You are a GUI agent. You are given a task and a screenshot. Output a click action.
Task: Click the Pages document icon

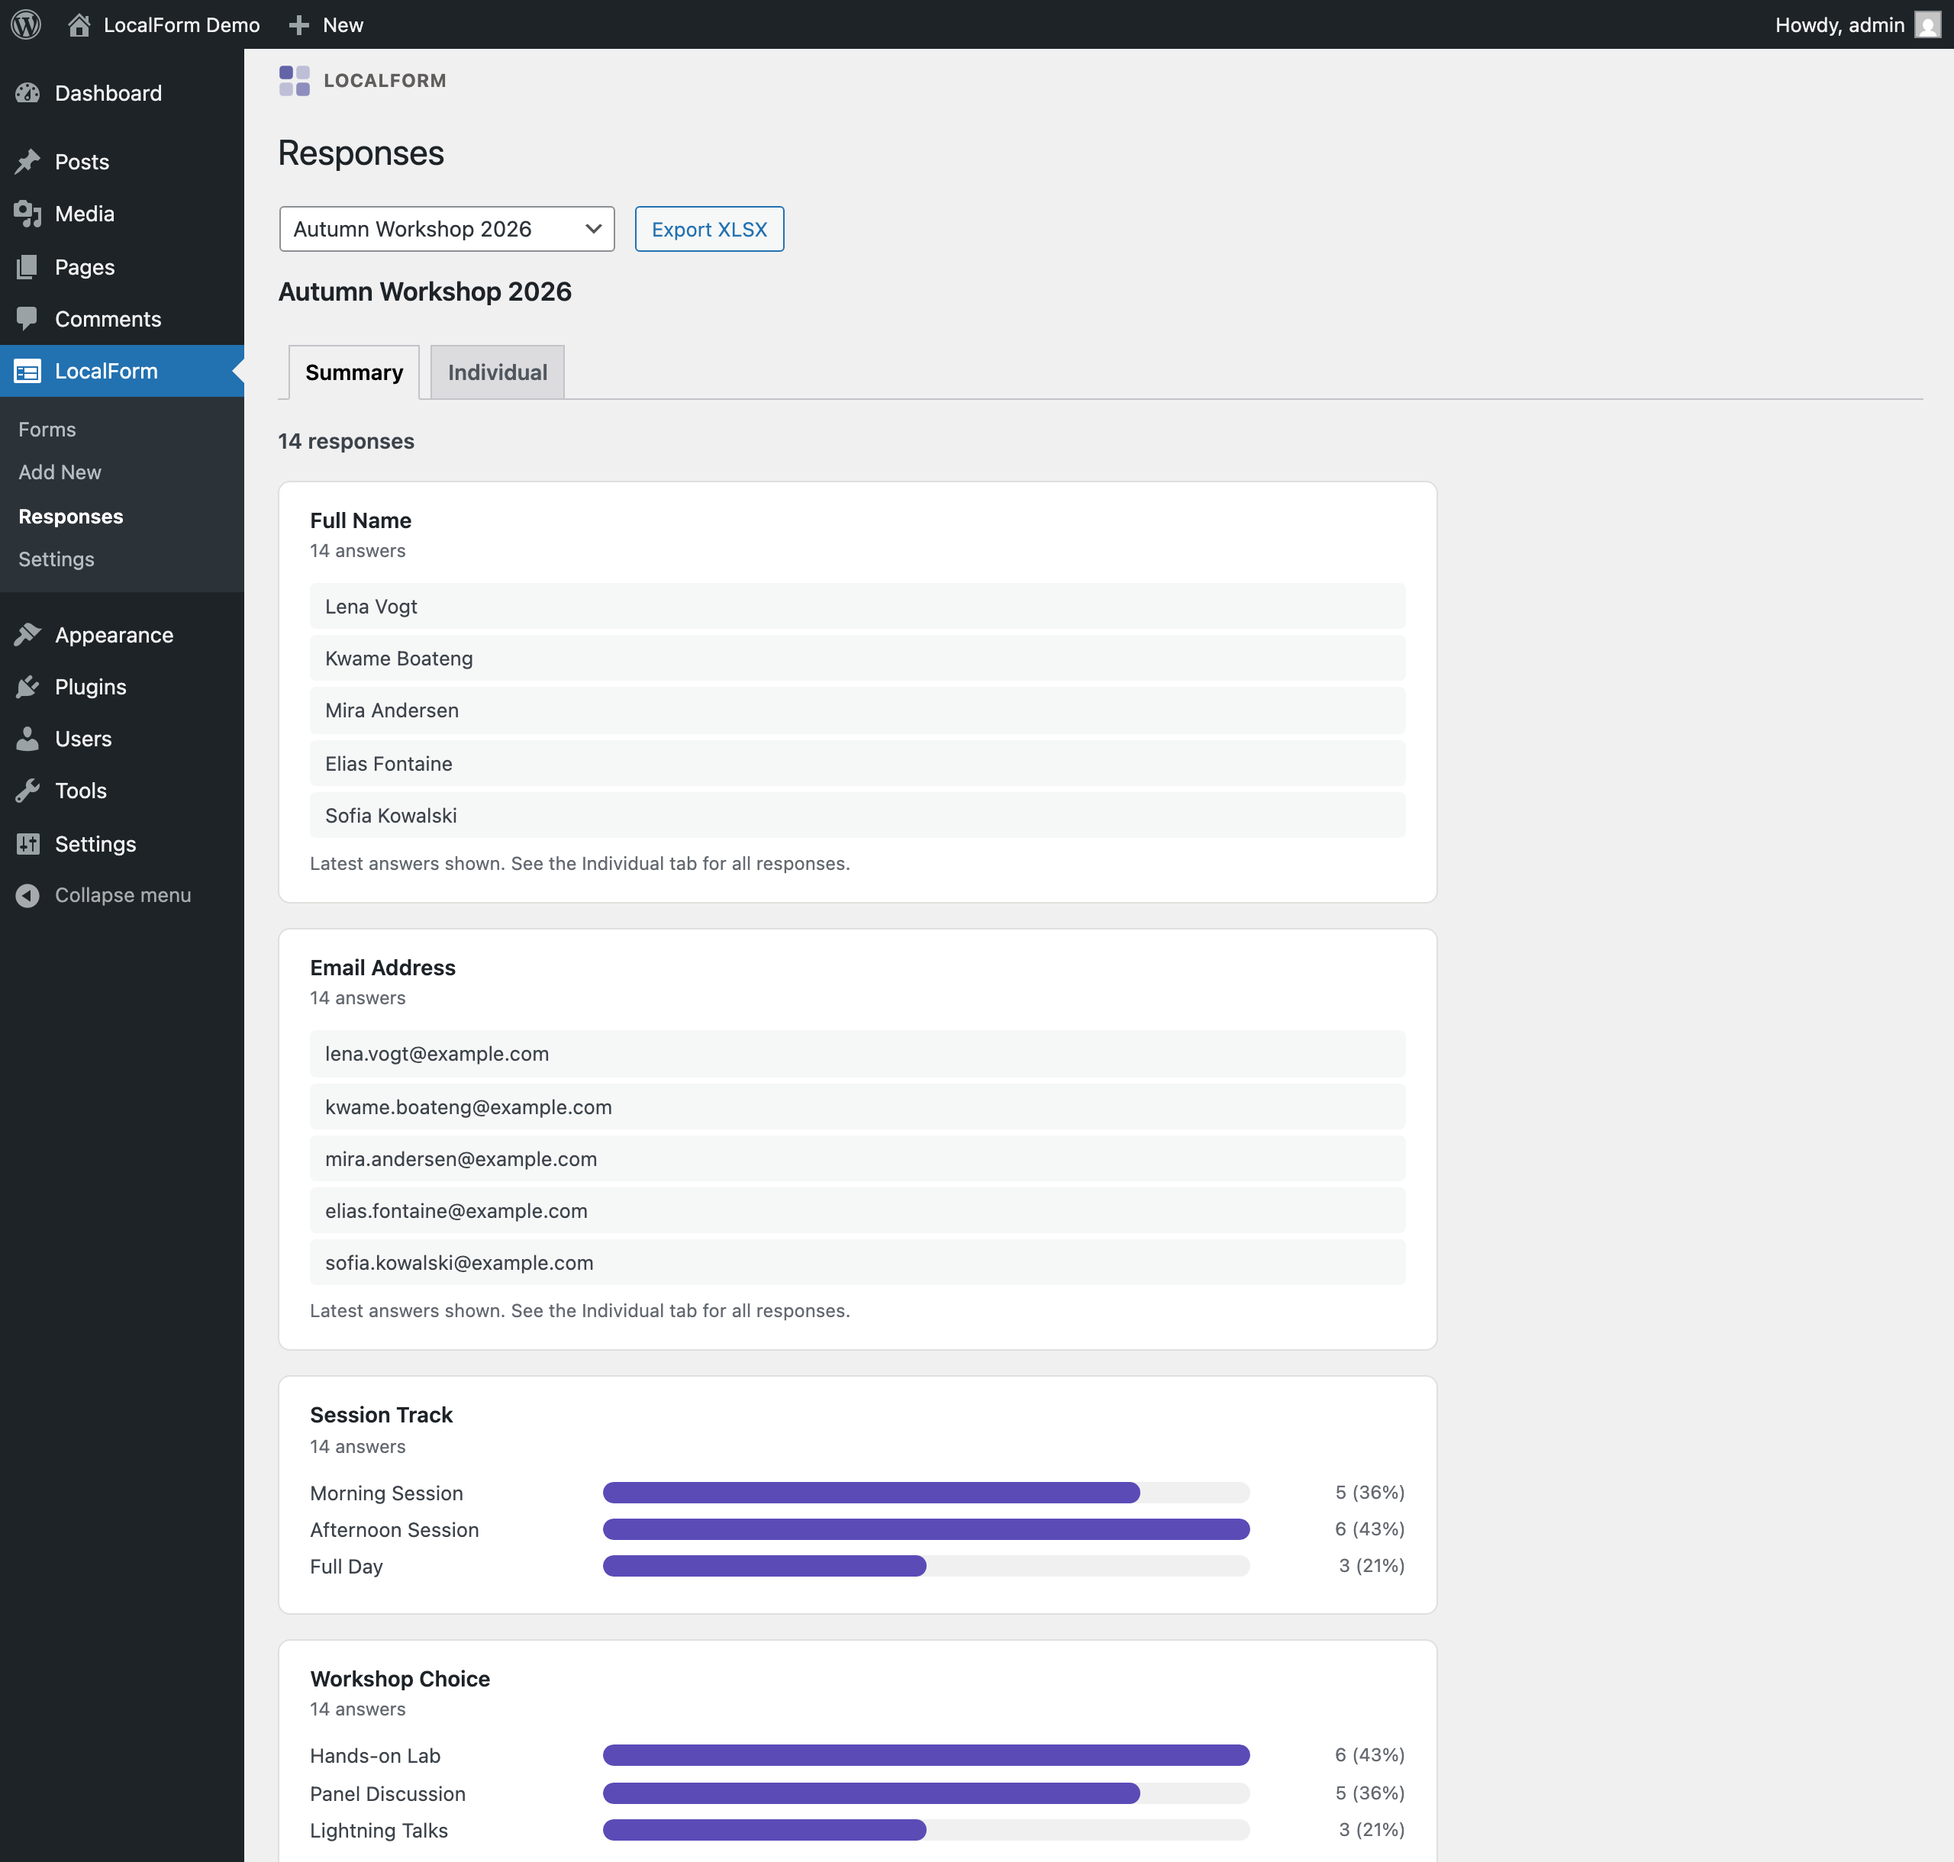tap(27, 267)
